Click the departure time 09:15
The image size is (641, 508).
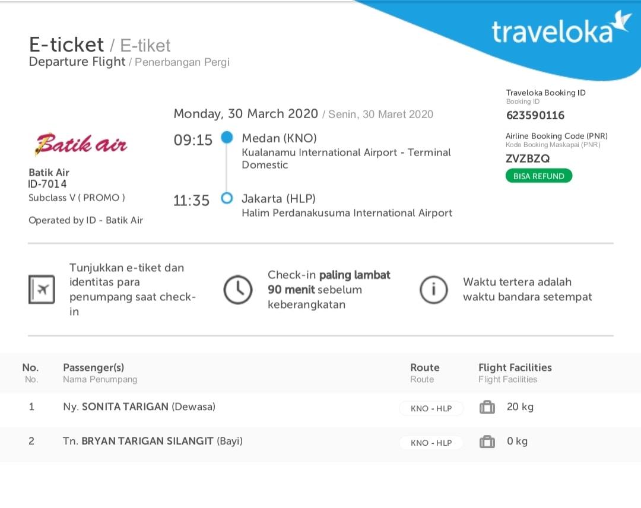193,140
